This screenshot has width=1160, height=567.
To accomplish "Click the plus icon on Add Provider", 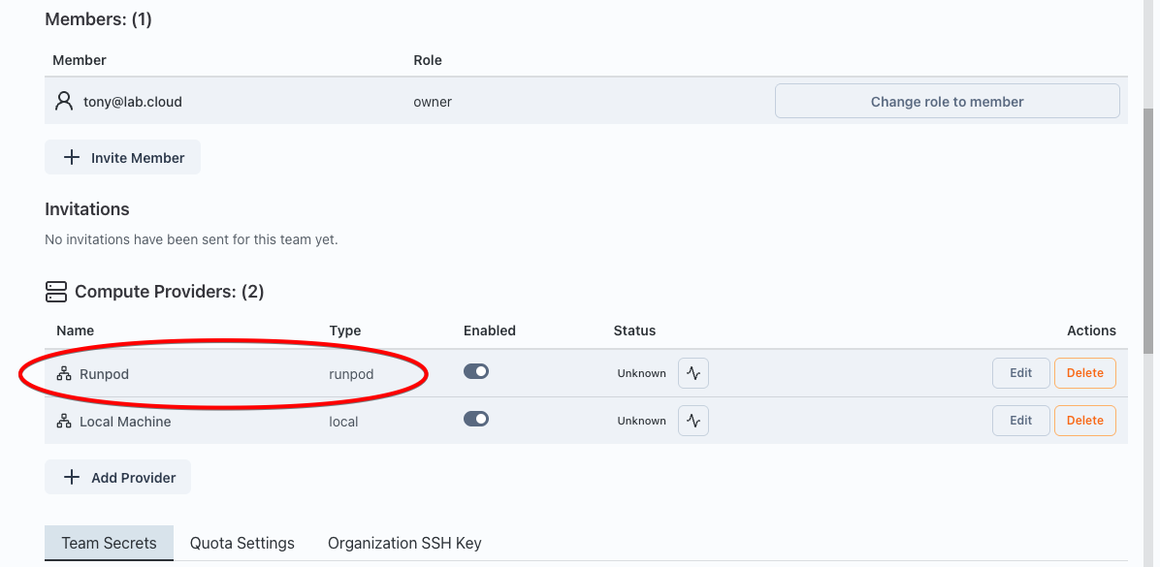I will [x=71, y=476].
